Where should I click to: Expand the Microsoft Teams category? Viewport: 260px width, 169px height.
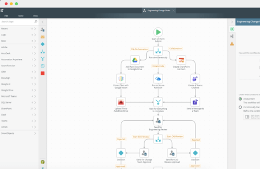click(19, 96)
